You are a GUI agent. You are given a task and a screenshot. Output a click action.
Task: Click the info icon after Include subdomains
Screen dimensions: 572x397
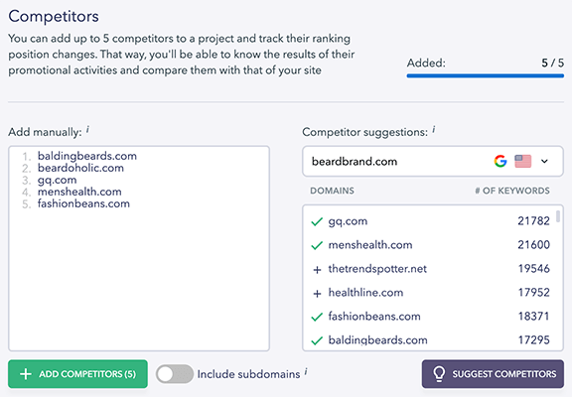pos(306,371)
